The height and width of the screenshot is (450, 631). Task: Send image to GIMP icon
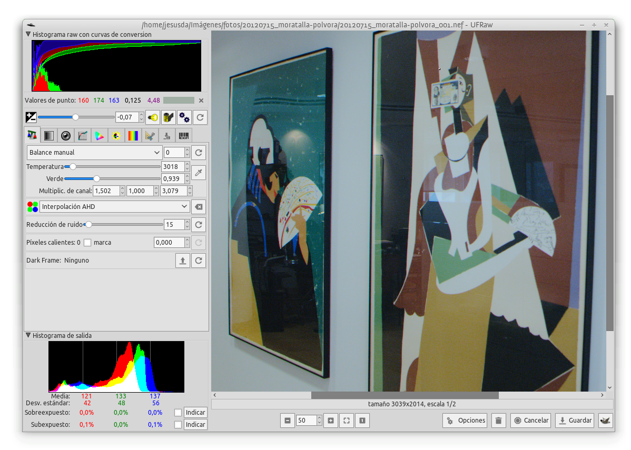tap(606, 421)
